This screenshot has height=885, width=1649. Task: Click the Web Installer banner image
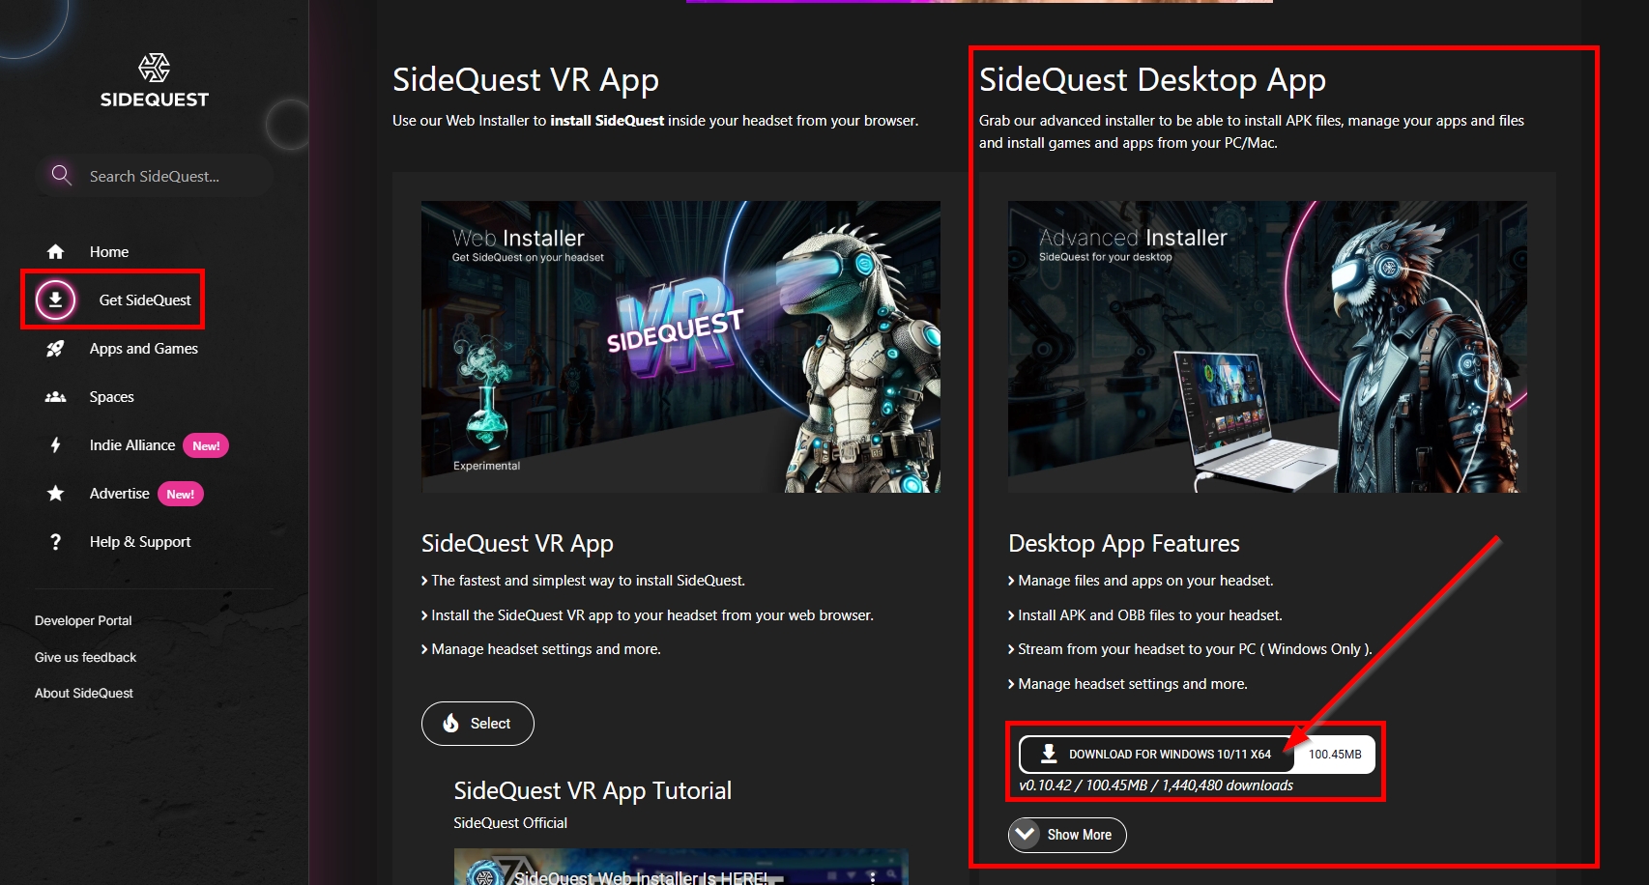click(x=680, y=347)
